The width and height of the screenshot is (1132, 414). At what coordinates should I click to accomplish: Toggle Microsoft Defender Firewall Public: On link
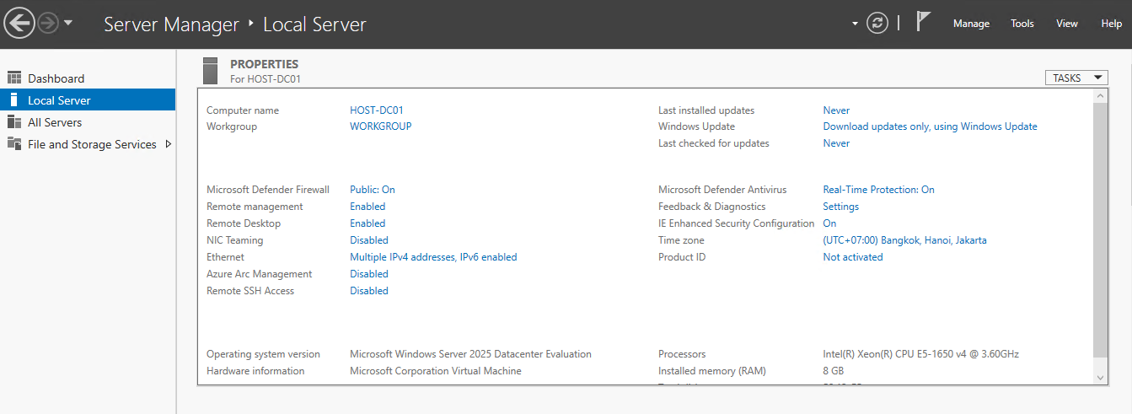pos(372,190)
